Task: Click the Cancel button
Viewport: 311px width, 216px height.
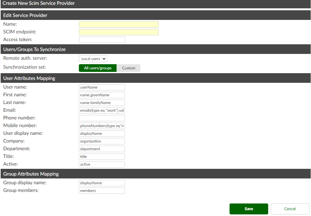Action: 290,209
